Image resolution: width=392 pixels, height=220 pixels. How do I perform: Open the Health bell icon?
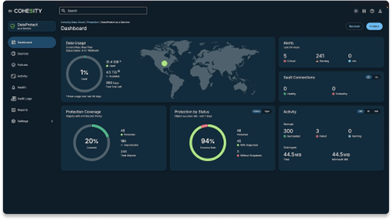[13, 87]
